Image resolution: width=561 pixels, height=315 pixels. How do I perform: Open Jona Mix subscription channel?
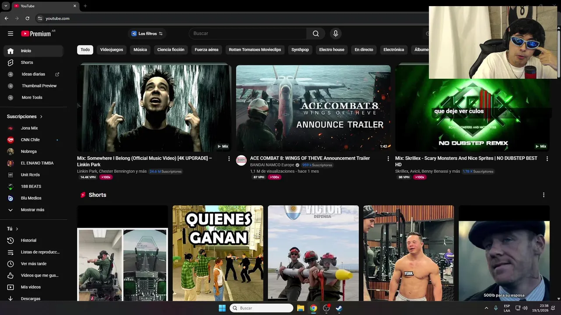[x=34, y=128]
